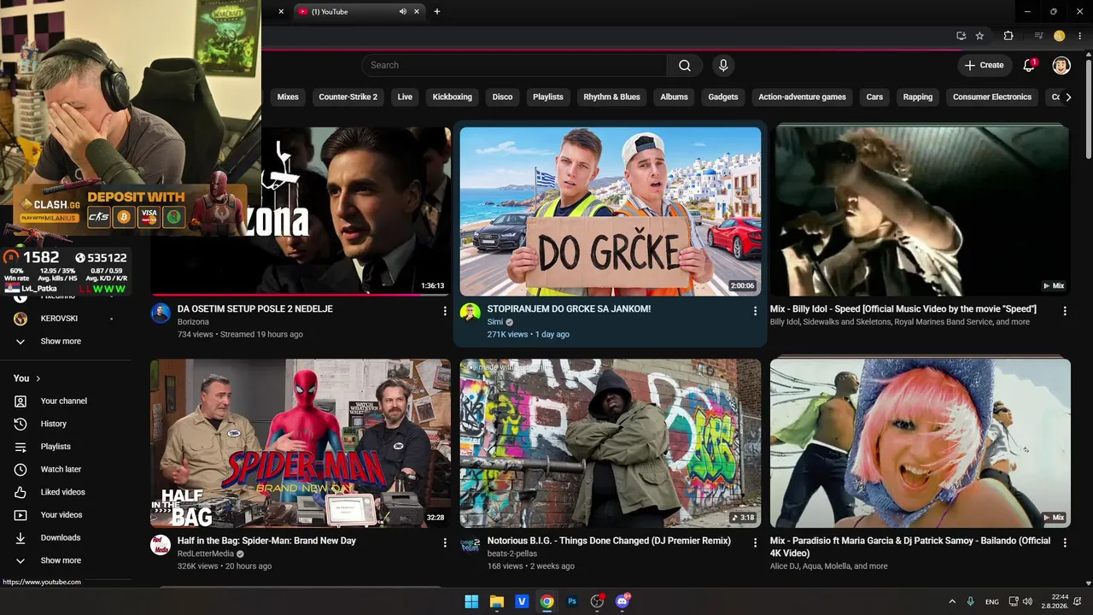The height and width of the screenshot is (615, 1093).
Task: Bookmark this page with the star icon
Action: click(979, 36)
